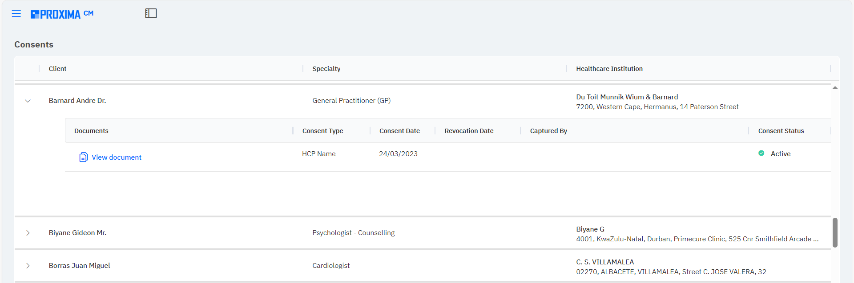The width and height of the screenshot is (854, 283).
Task: Expand the Borras Juan Miguel row
Action: (28, 266)
